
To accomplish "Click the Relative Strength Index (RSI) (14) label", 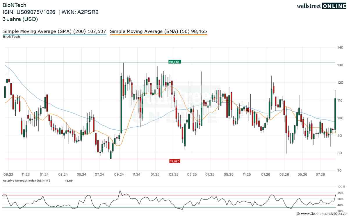I will pyautogui.click(x=26, y=181).
